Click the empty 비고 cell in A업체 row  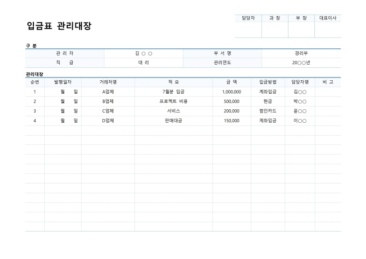328,92
